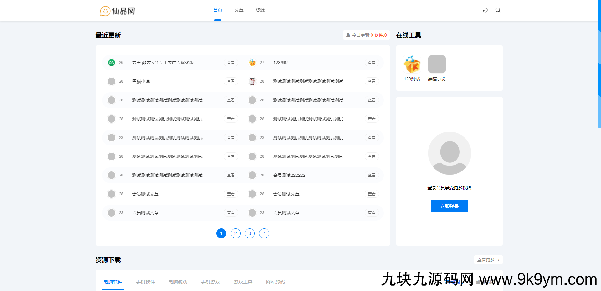
Task: Switch to the 文章 navigation tab
Action: (239, 10)
